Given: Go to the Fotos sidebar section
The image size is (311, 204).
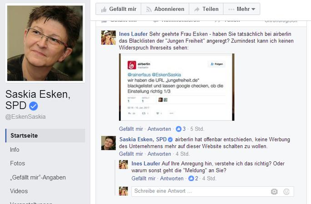Looking at the screenshot, I should (x=17, y=164).
